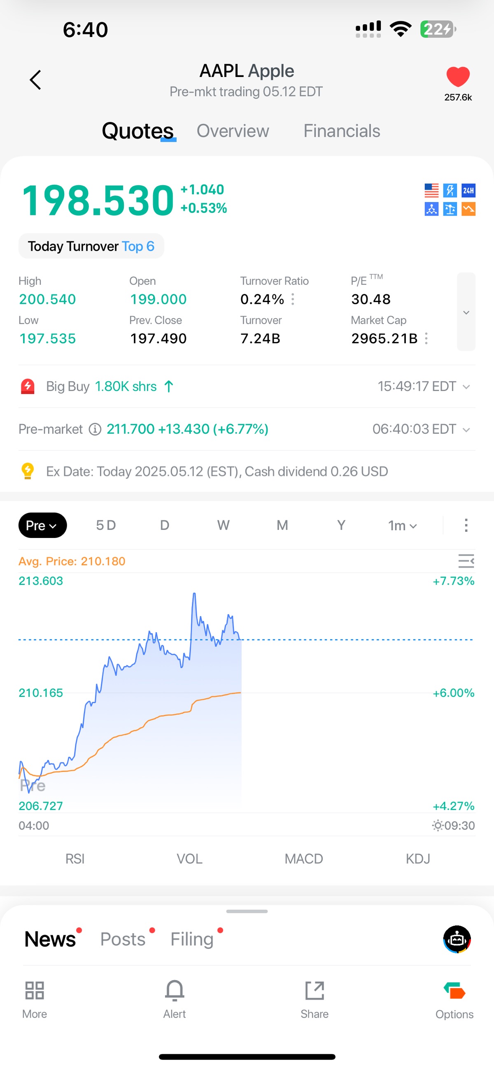Select the 5D chart period

pyautogui.click(x=106, y=525)
